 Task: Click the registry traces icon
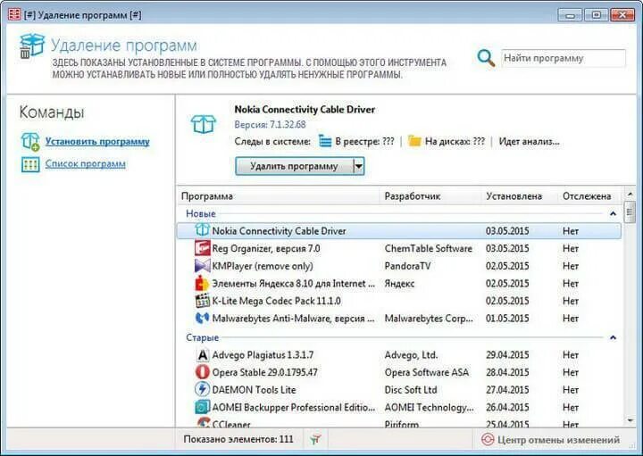(325, 141)
